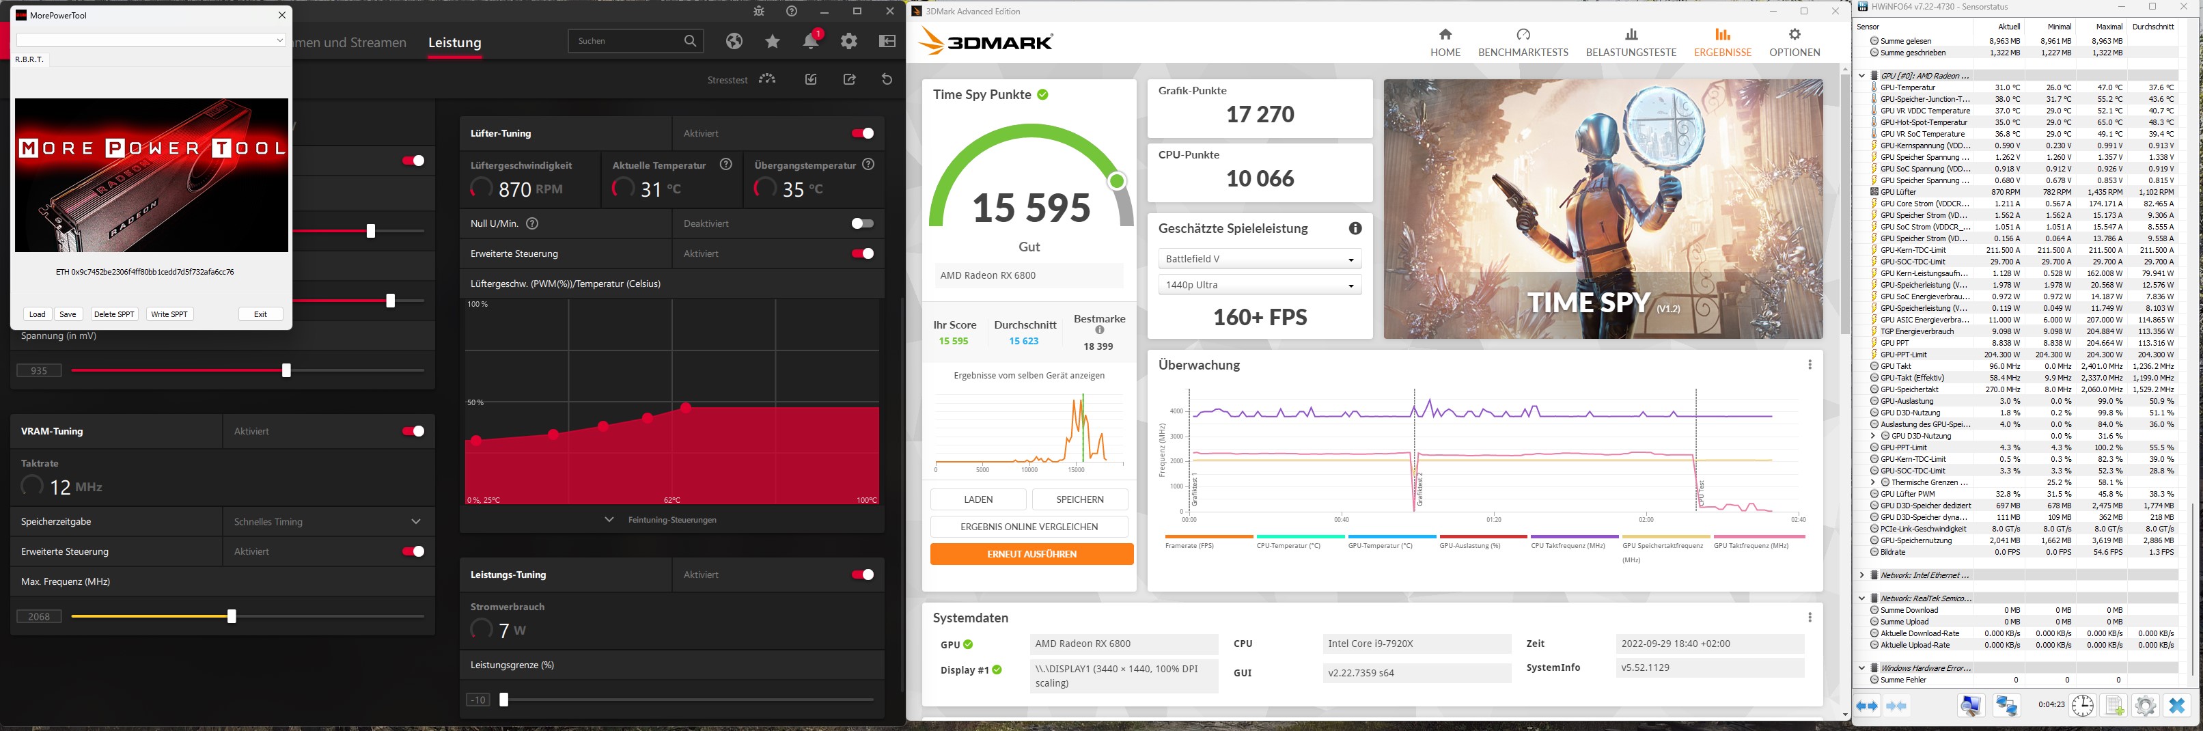This screenshot has width=2203, height=731.
Task: Toggle the Lüfter-Tuning switch
Action: 862,133
